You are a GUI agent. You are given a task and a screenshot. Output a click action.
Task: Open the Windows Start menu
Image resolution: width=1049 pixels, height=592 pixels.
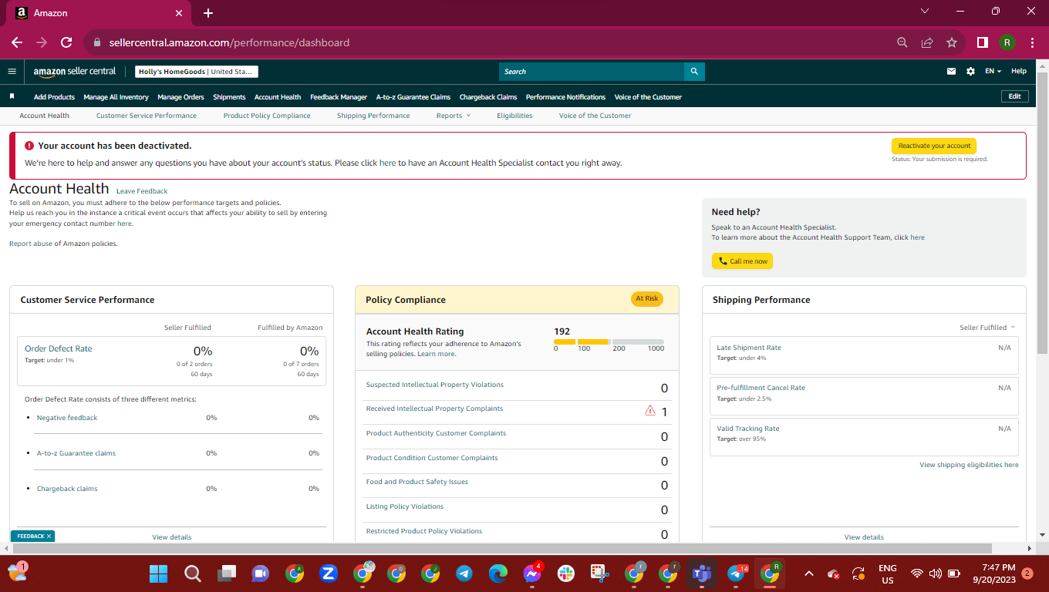(x=158, y=573)
